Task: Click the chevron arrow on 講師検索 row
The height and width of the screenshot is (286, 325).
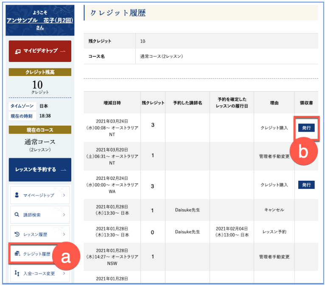Action: tap(64, 215)
